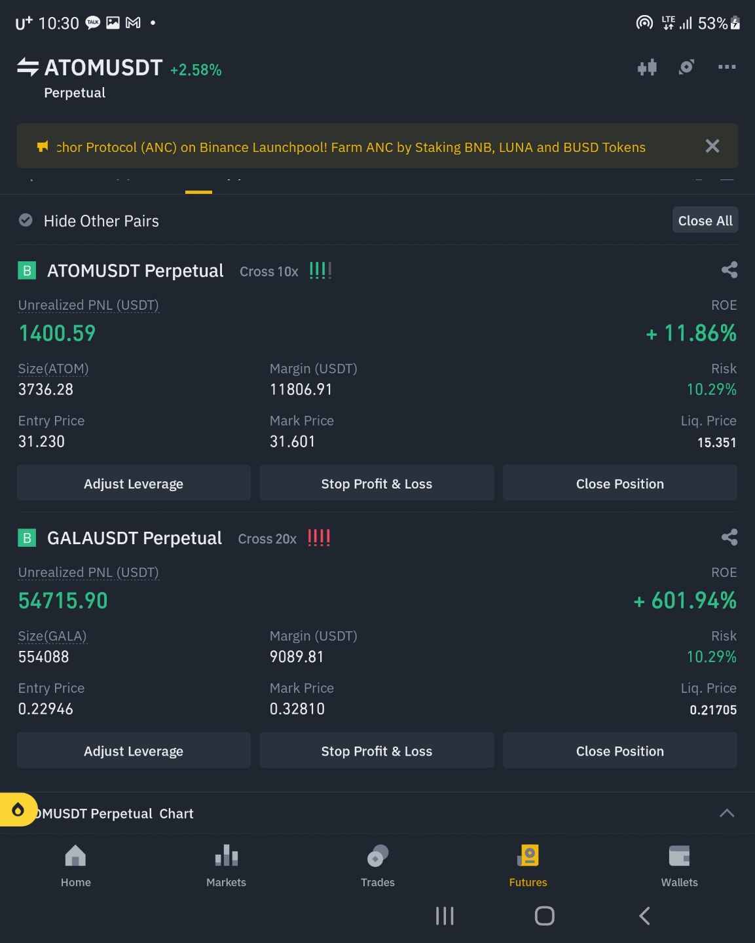The image size is (755, 943).
Task: Collapse the Perpetual Chart chevron
Action: [x=727, y=813]
